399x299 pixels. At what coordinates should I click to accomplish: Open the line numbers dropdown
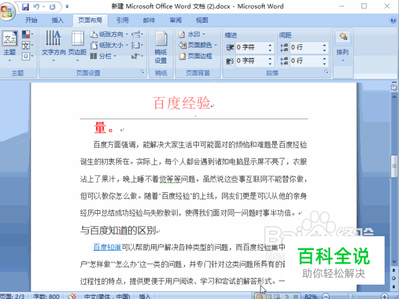tap(137, 46)
